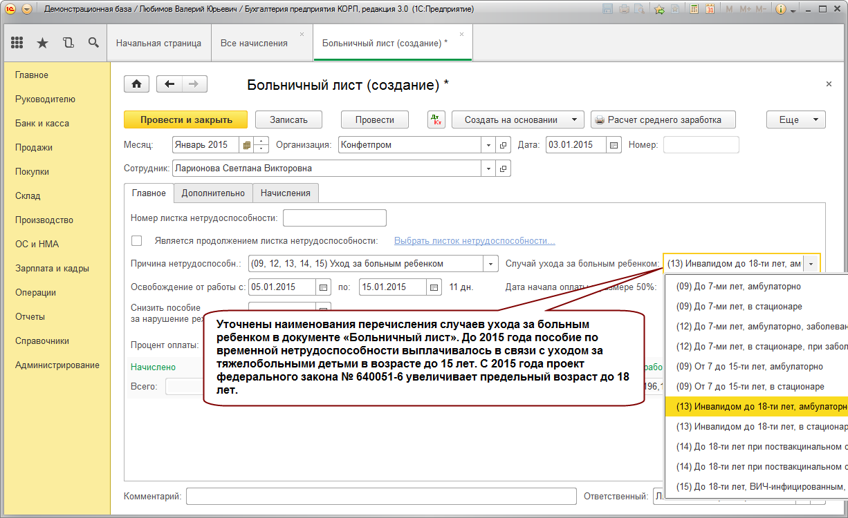Click the search magnifier icon
This screenshot has height=518, width=848.
click(93, 43)
